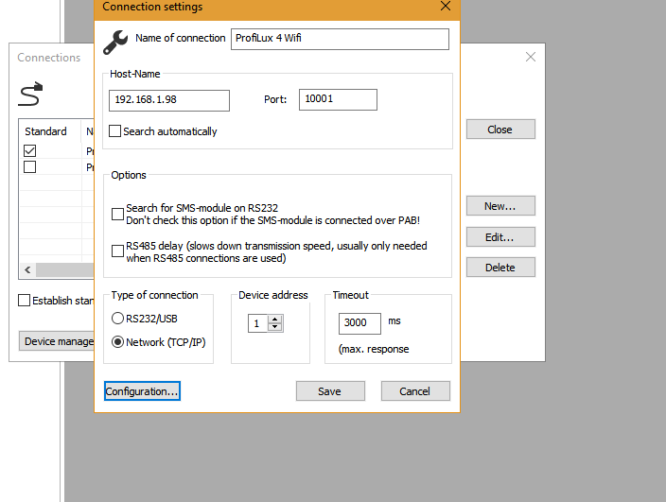Click the Host-Name group label
Image resolution: width=666 pixels, height=502 pixels.
(x=134, y=74)
